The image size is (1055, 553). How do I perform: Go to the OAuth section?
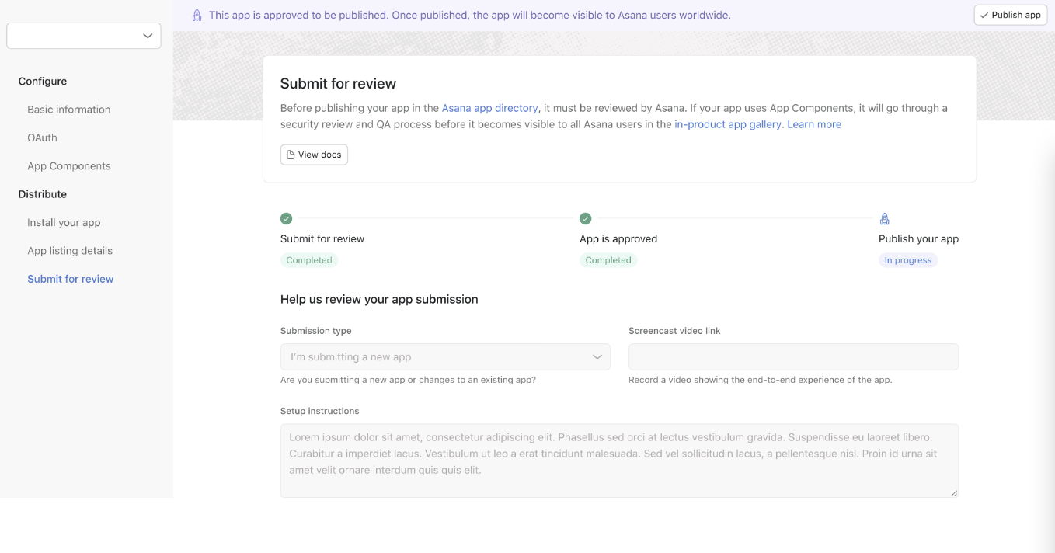coord(43,137)
